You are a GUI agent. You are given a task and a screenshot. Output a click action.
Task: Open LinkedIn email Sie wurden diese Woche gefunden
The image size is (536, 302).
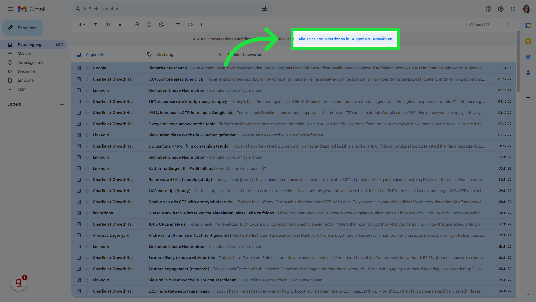tap(294, 135)
